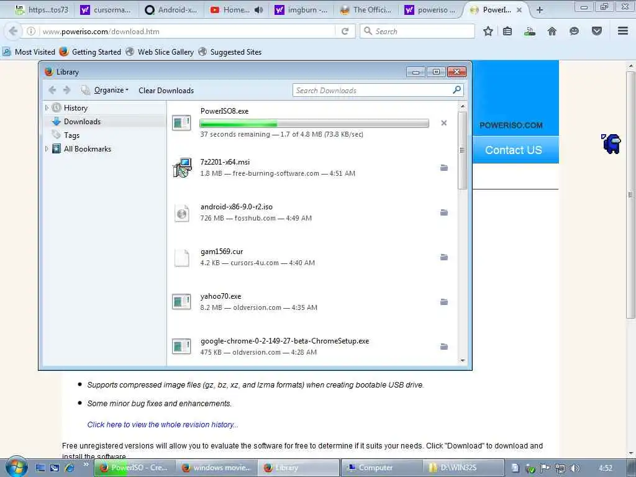Click the PowerISO8.exe file icon
Screen dimensions: 636x477
coord(181,123)
